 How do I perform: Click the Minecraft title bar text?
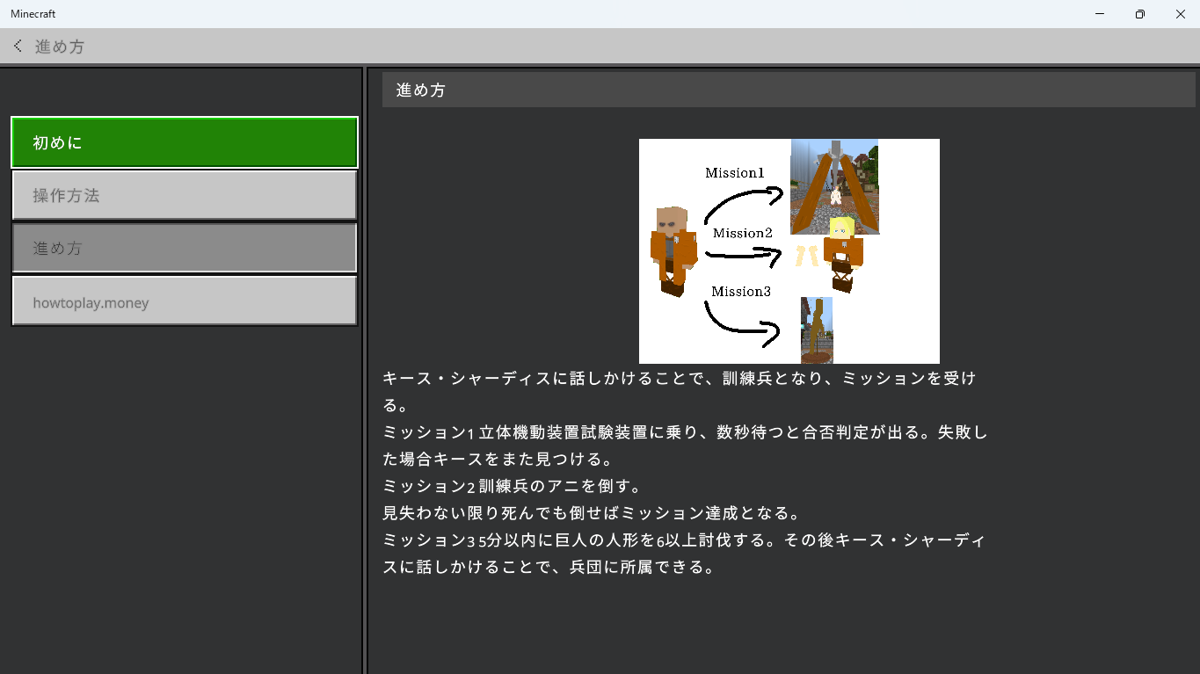tap(33, 14)
